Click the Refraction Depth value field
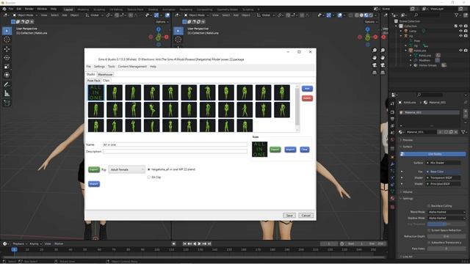 coord(446,236)
